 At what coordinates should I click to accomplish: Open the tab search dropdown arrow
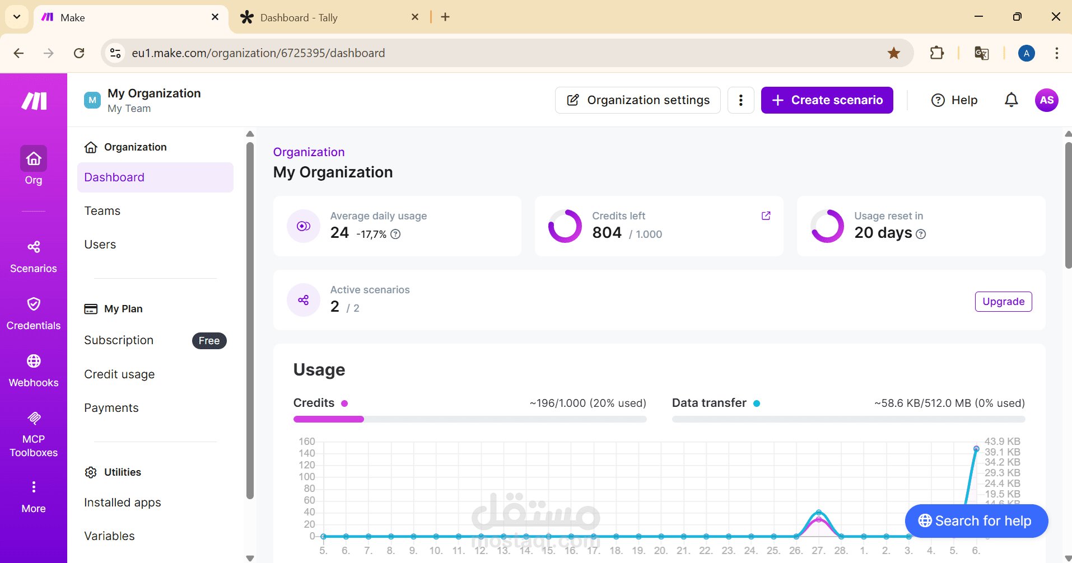click(x=17, y=17)
